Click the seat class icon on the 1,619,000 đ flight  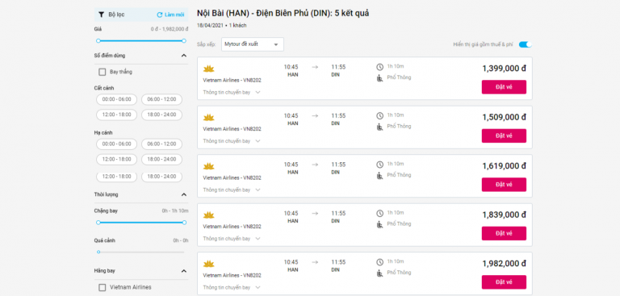click(x=380, y=176)
